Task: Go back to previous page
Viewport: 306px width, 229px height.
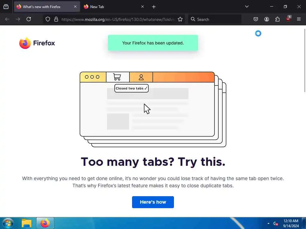Action: point(7,19)
